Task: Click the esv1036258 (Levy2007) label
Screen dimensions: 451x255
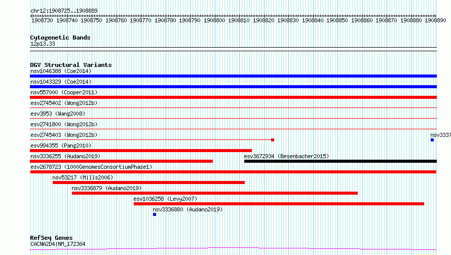Action: (x=165, y=199)
